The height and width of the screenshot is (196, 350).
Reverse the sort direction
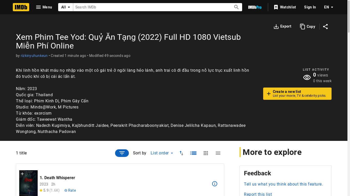181,153
